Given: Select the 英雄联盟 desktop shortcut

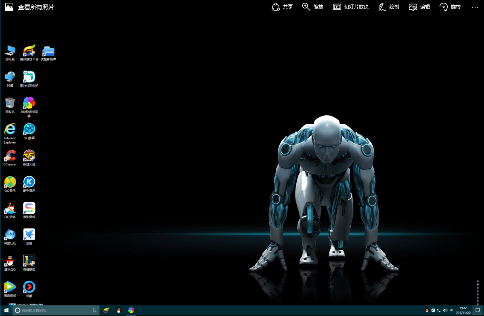Looking at the screenshot, I should click(29, 261).
